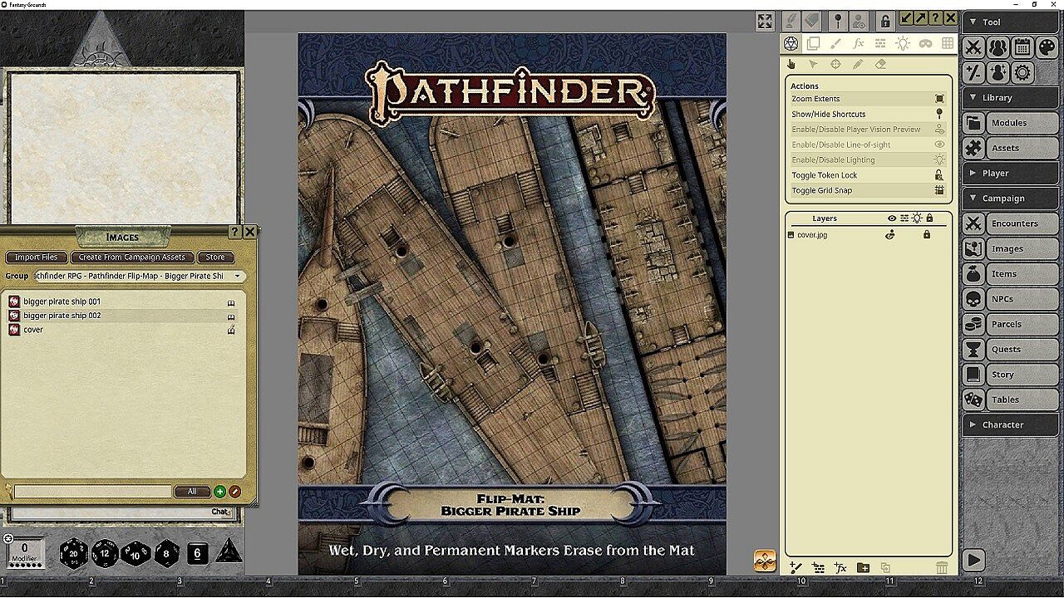Switch to the layers tab icon
1064x598 pixels.
tap(814, 43)
